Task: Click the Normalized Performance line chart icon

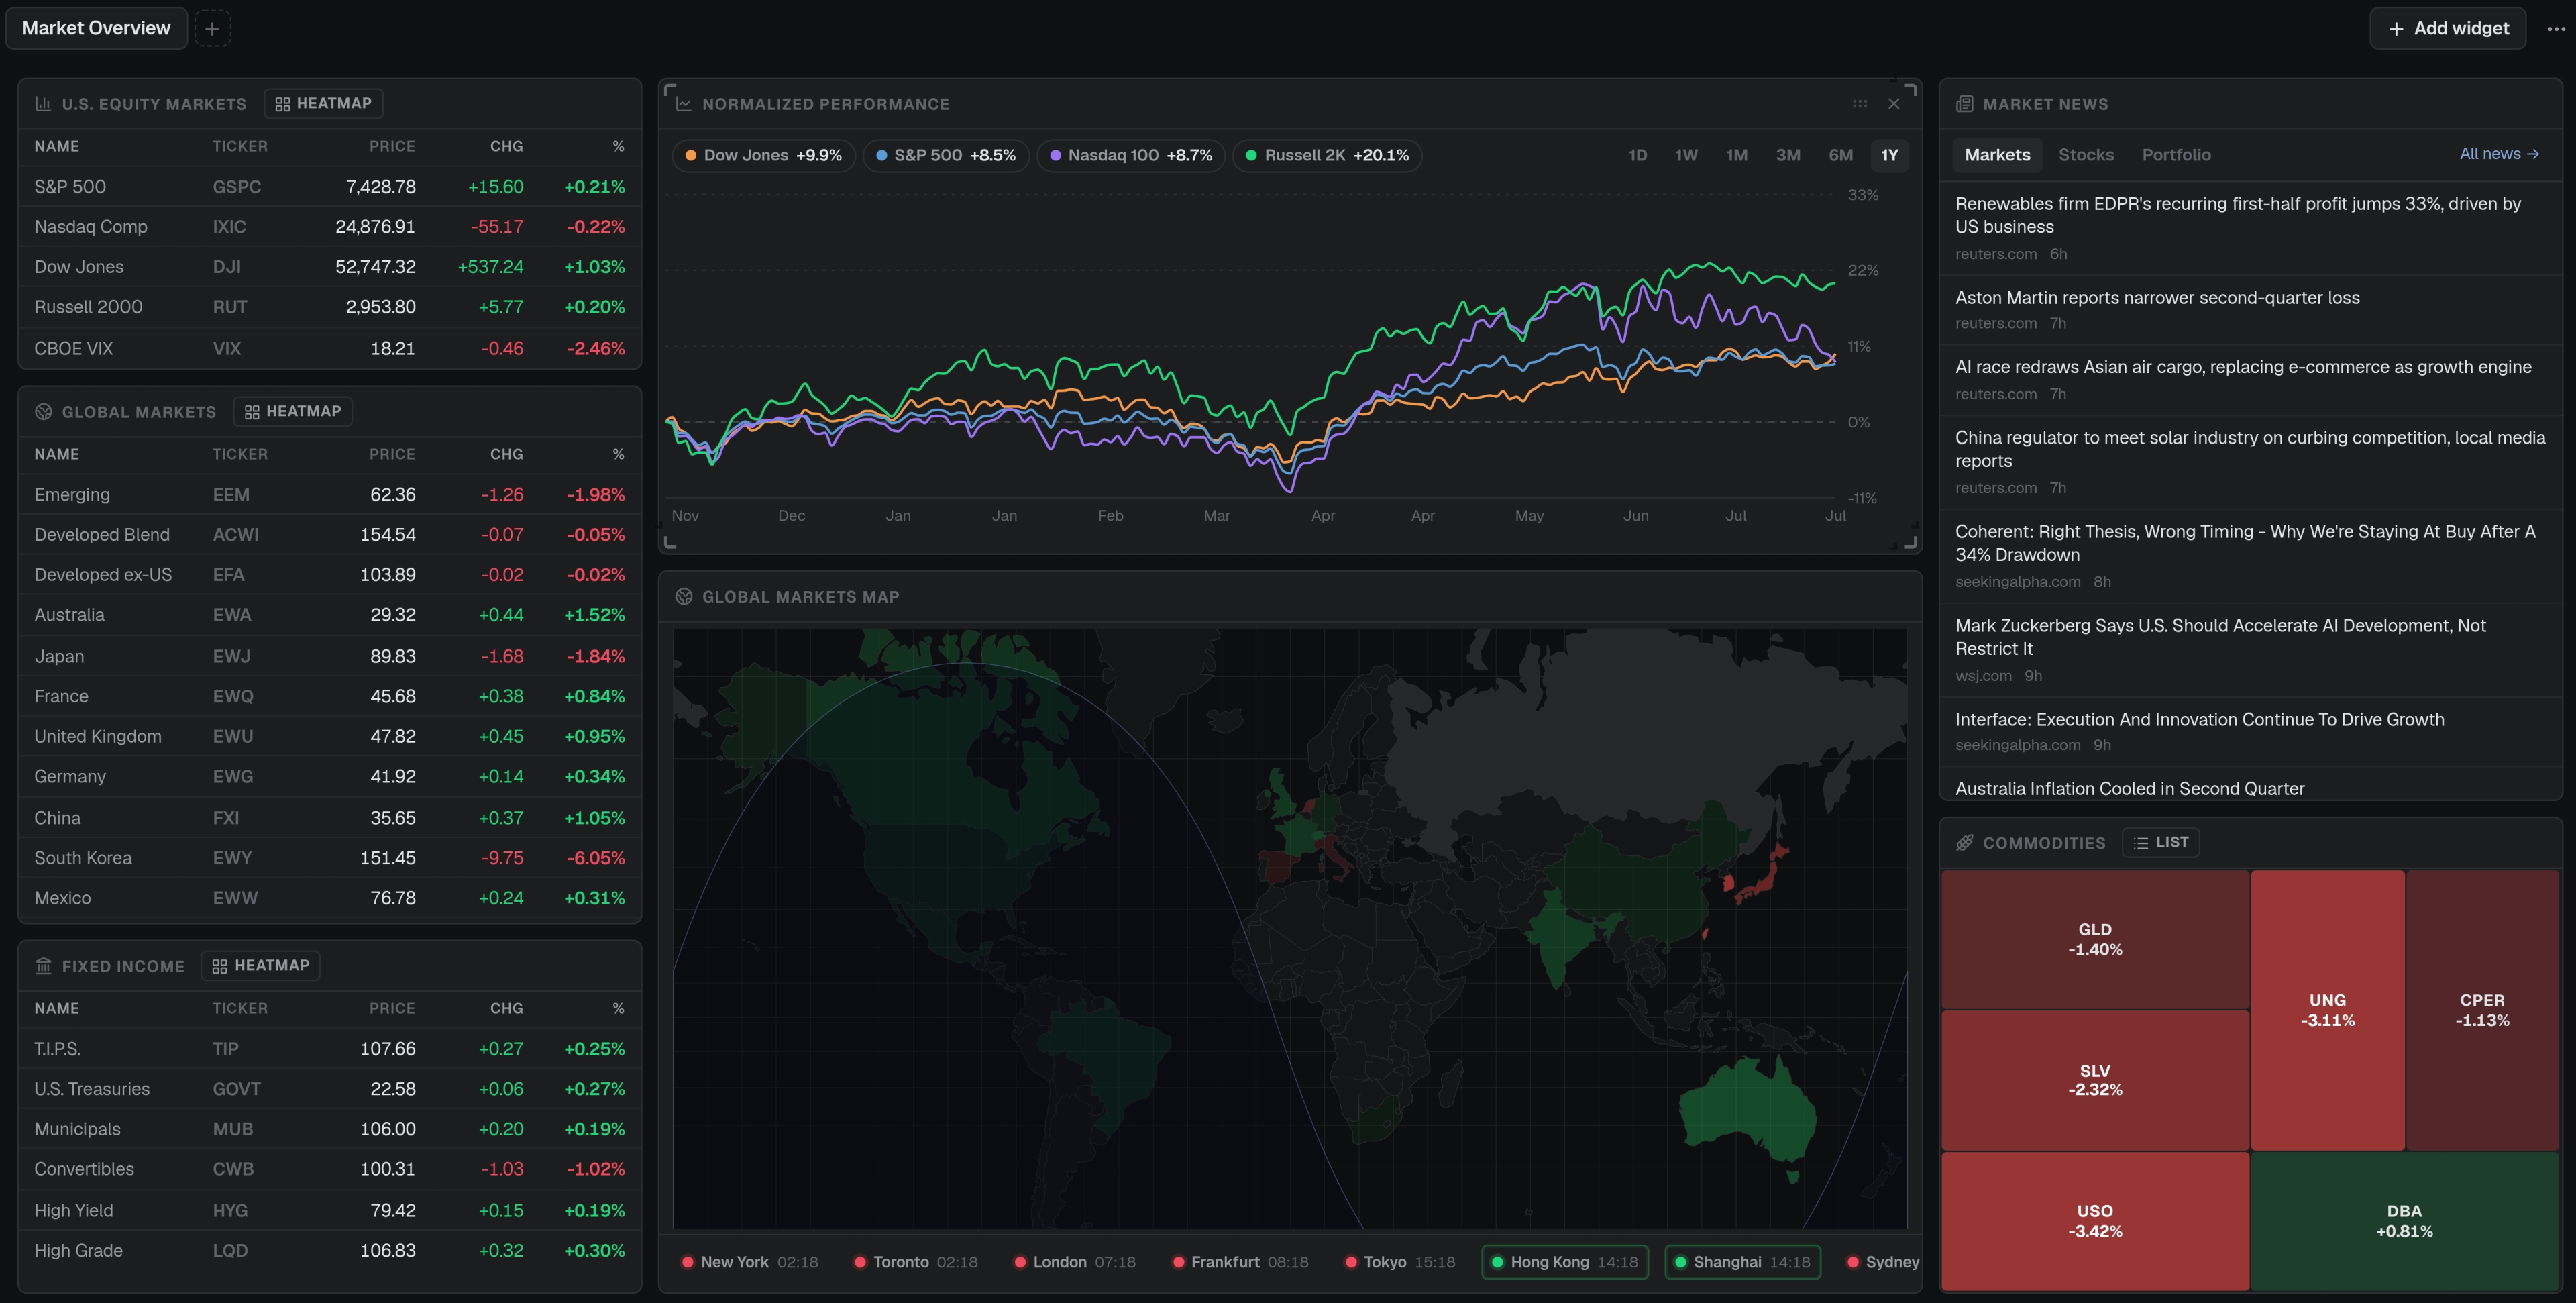Action: (x=684, y=104)
